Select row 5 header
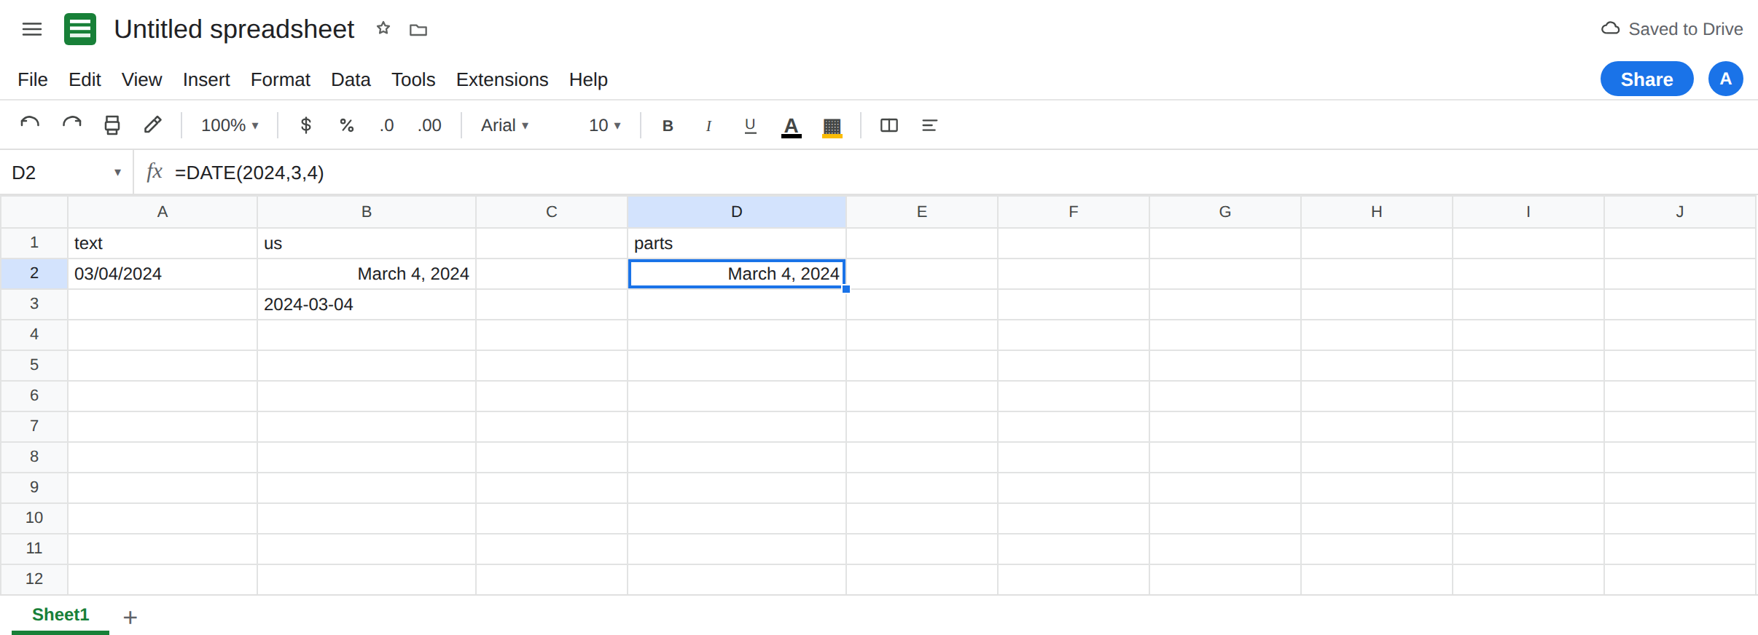Image resolution: width=1758 pixels, height=635 pixels. tap(34, 365)
